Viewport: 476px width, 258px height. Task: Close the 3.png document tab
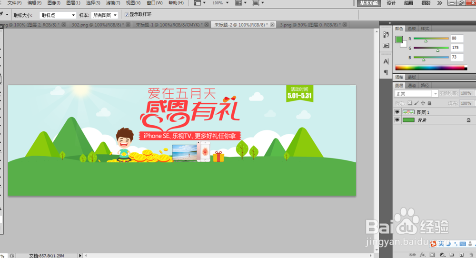[x=345, y=25]
